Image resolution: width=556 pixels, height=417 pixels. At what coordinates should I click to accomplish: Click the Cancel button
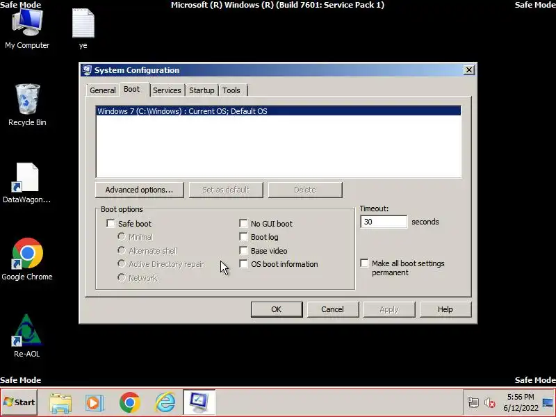[333, 309]
